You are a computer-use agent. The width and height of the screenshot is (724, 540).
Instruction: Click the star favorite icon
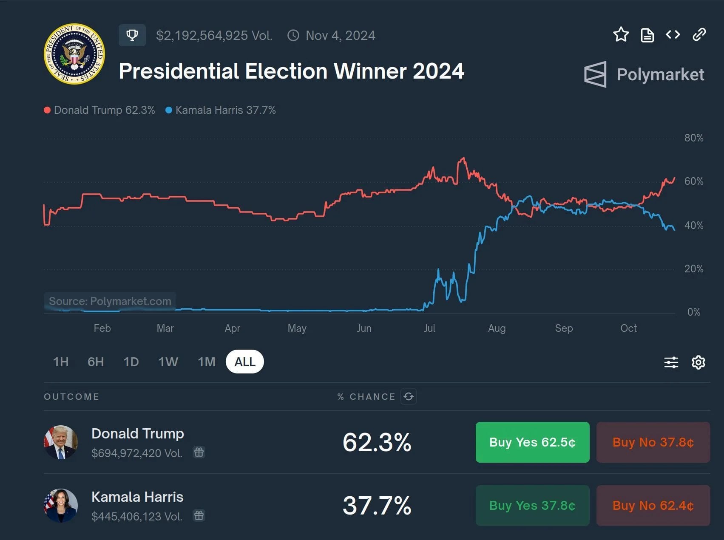(x=621, y=34)
